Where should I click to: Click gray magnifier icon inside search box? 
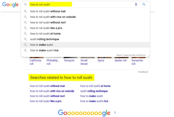click(26, 4)
